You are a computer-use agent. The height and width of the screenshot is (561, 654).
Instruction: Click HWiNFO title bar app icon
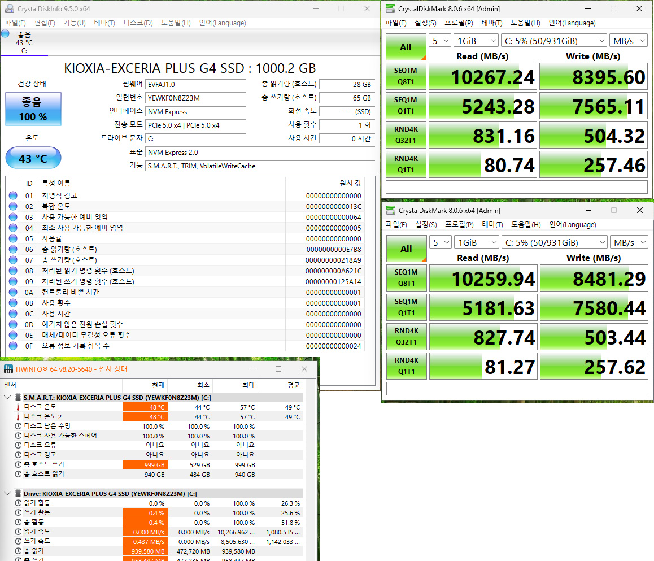point(8,369)
